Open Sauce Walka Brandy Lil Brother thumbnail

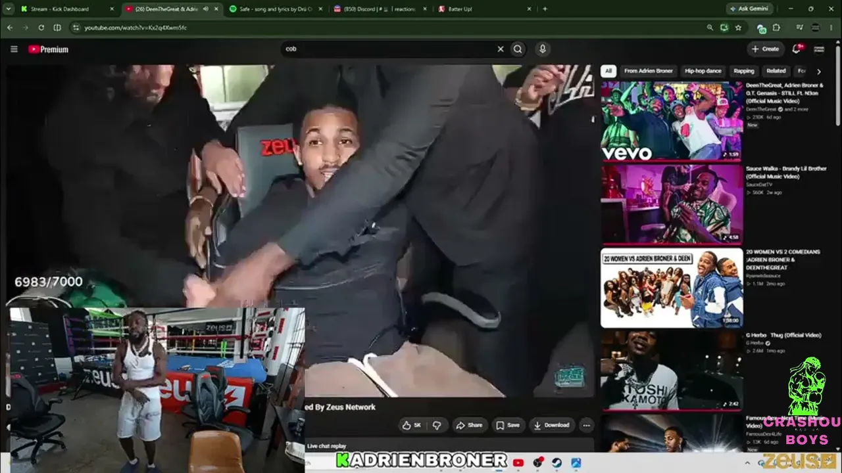pos(672,204)
